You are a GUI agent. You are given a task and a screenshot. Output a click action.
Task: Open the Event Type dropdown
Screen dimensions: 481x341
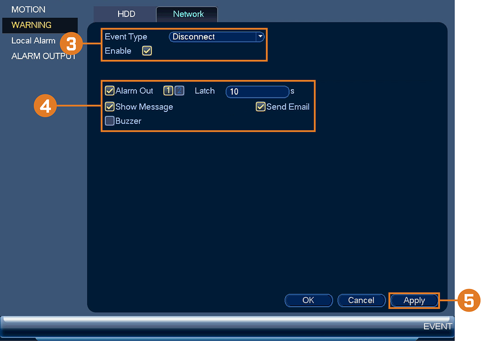coord(217,37)
